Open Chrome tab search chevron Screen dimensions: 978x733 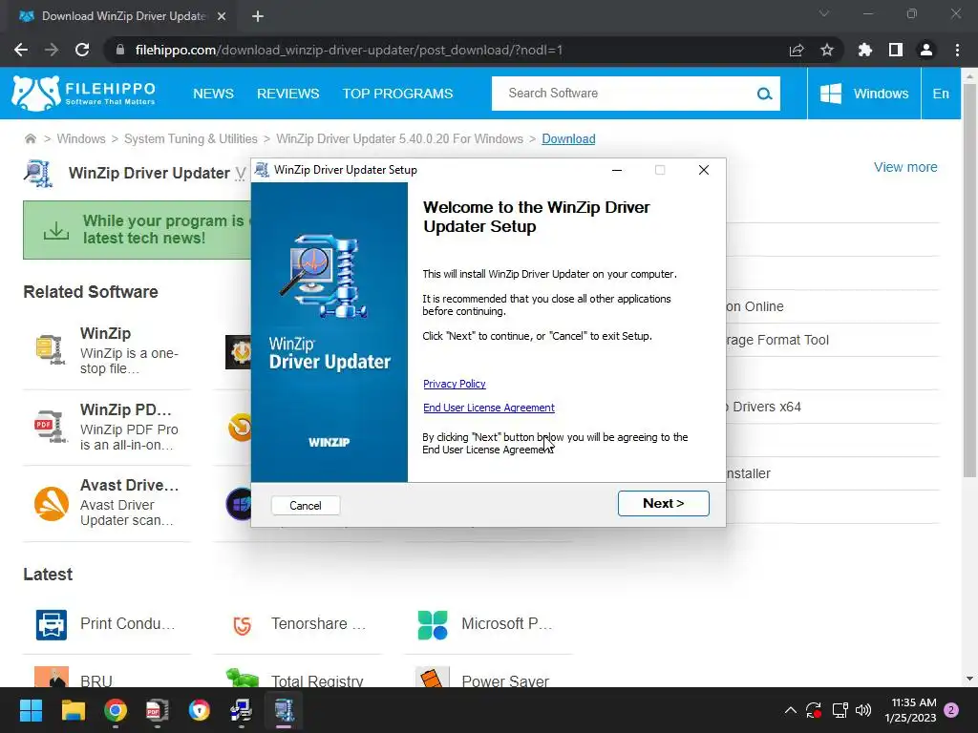824,13
